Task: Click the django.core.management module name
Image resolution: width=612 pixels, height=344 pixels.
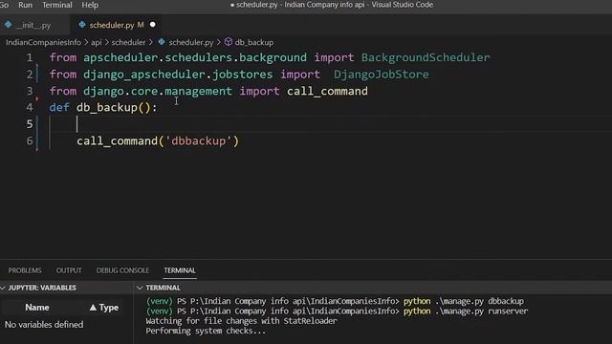Action: [158, 92]
